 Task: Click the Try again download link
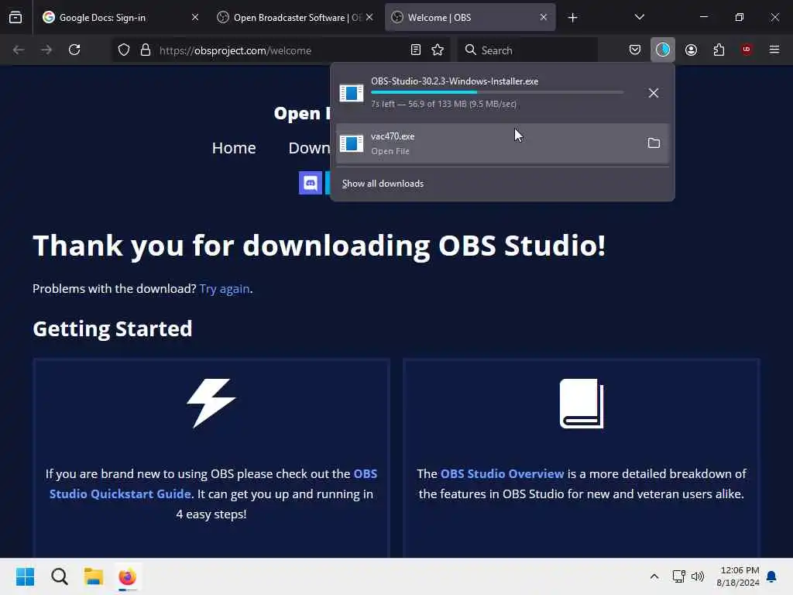tap(225, 288)
